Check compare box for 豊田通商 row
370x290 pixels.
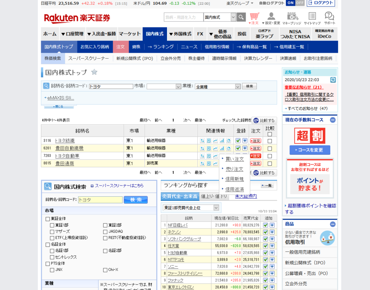(x=270, y=164)
